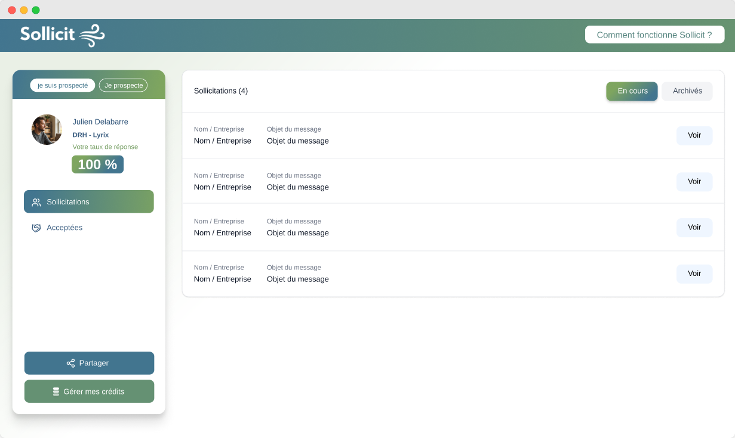The image size is (735, 438).
Task: Show the En cours solicitations
Action: click(632, 91)
